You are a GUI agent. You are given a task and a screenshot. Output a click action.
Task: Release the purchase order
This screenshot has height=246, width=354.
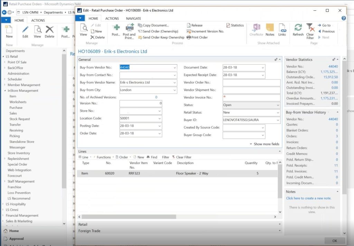tap(195, 25)
